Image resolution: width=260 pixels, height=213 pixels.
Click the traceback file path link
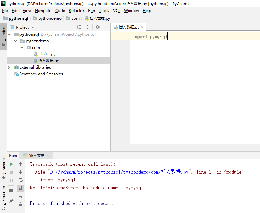coord(119,172)
